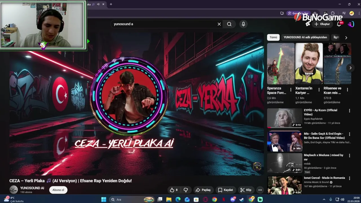Click the Oluştur create button
This screenshot has width=361, height=203.
coord(322,24)
